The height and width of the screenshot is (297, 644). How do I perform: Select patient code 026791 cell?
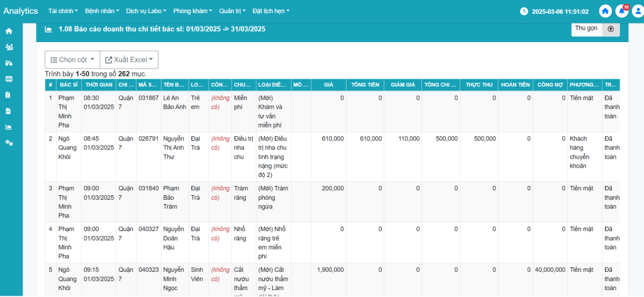coord(148,138)
